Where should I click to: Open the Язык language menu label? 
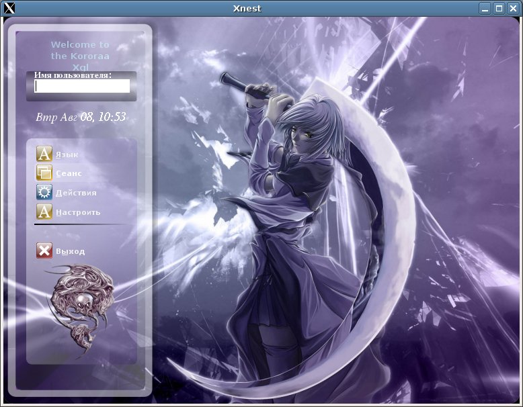67,154
